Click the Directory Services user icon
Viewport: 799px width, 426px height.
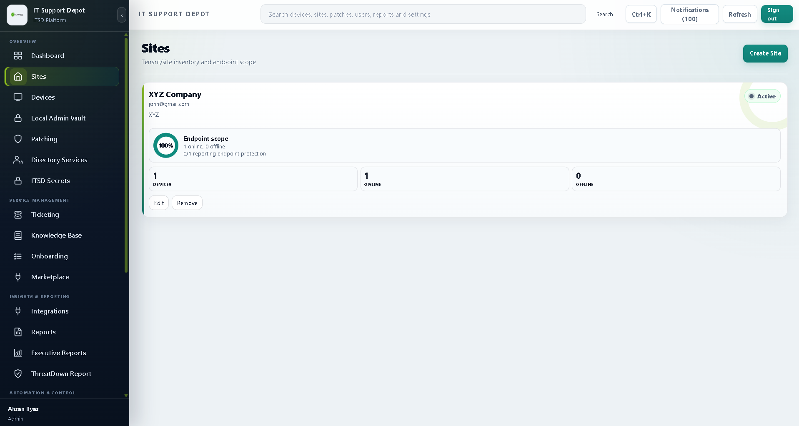[18, 160]
